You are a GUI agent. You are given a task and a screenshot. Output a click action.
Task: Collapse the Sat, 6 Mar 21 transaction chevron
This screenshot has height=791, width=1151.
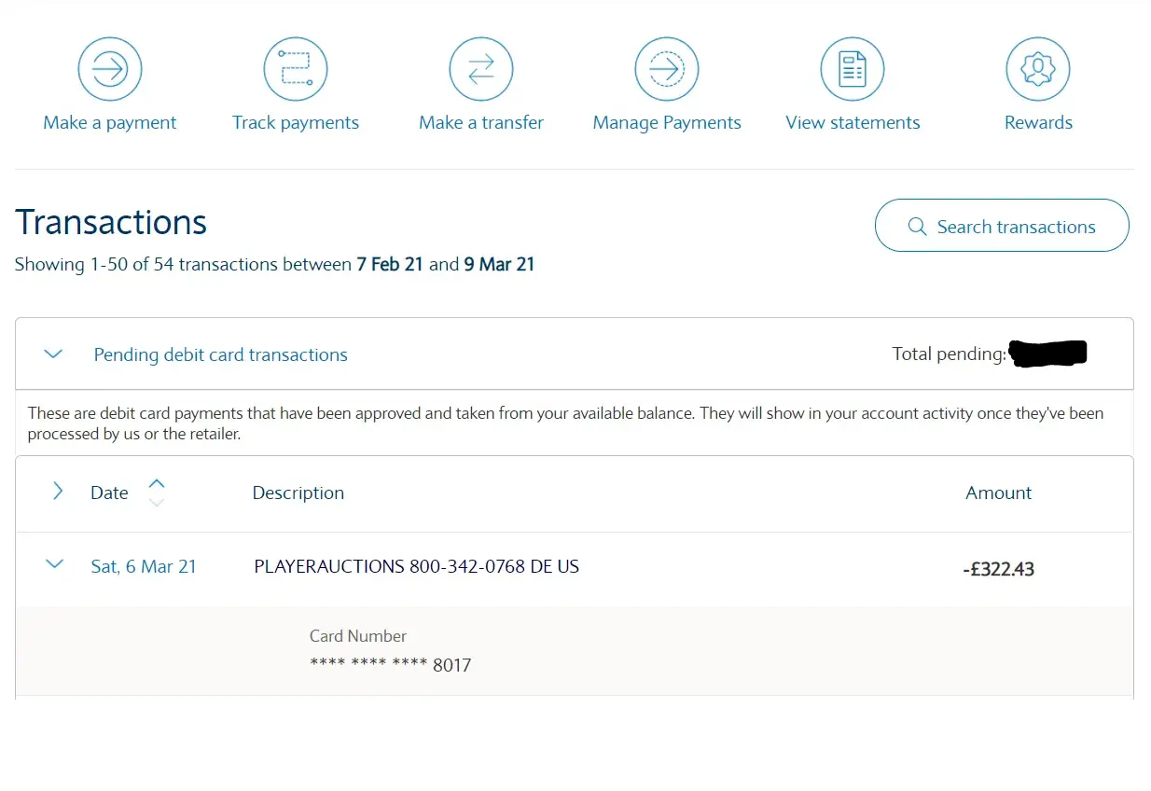click(x=55, y=564)
